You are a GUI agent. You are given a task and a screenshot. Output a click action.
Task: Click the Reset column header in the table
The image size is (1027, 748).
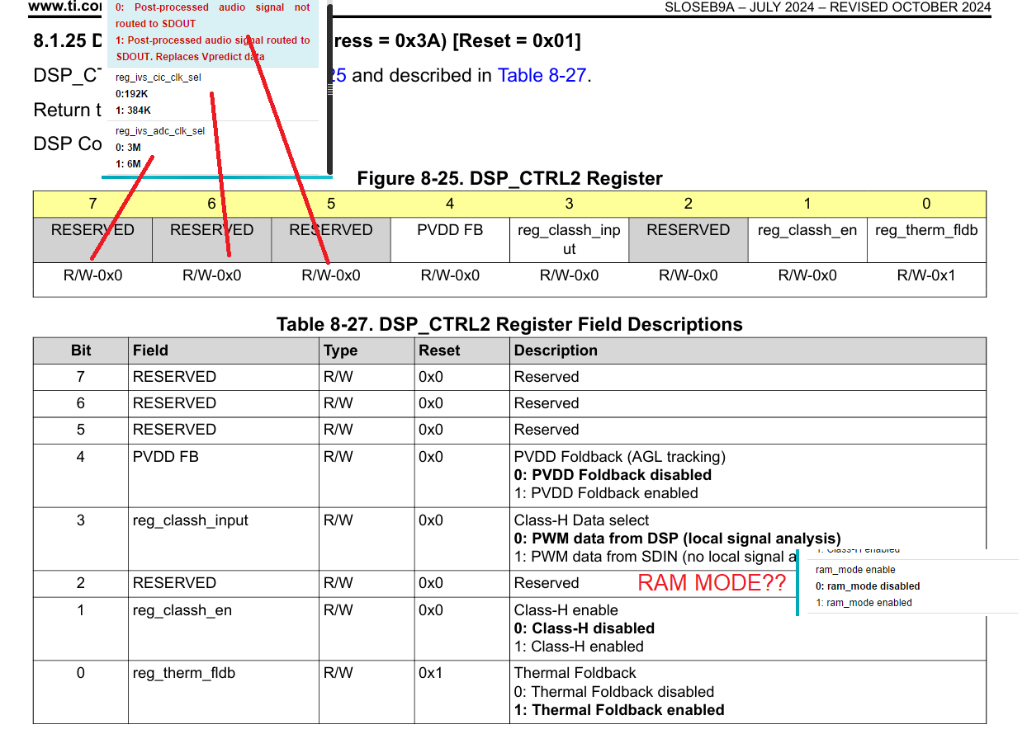(x=461, y=350)
